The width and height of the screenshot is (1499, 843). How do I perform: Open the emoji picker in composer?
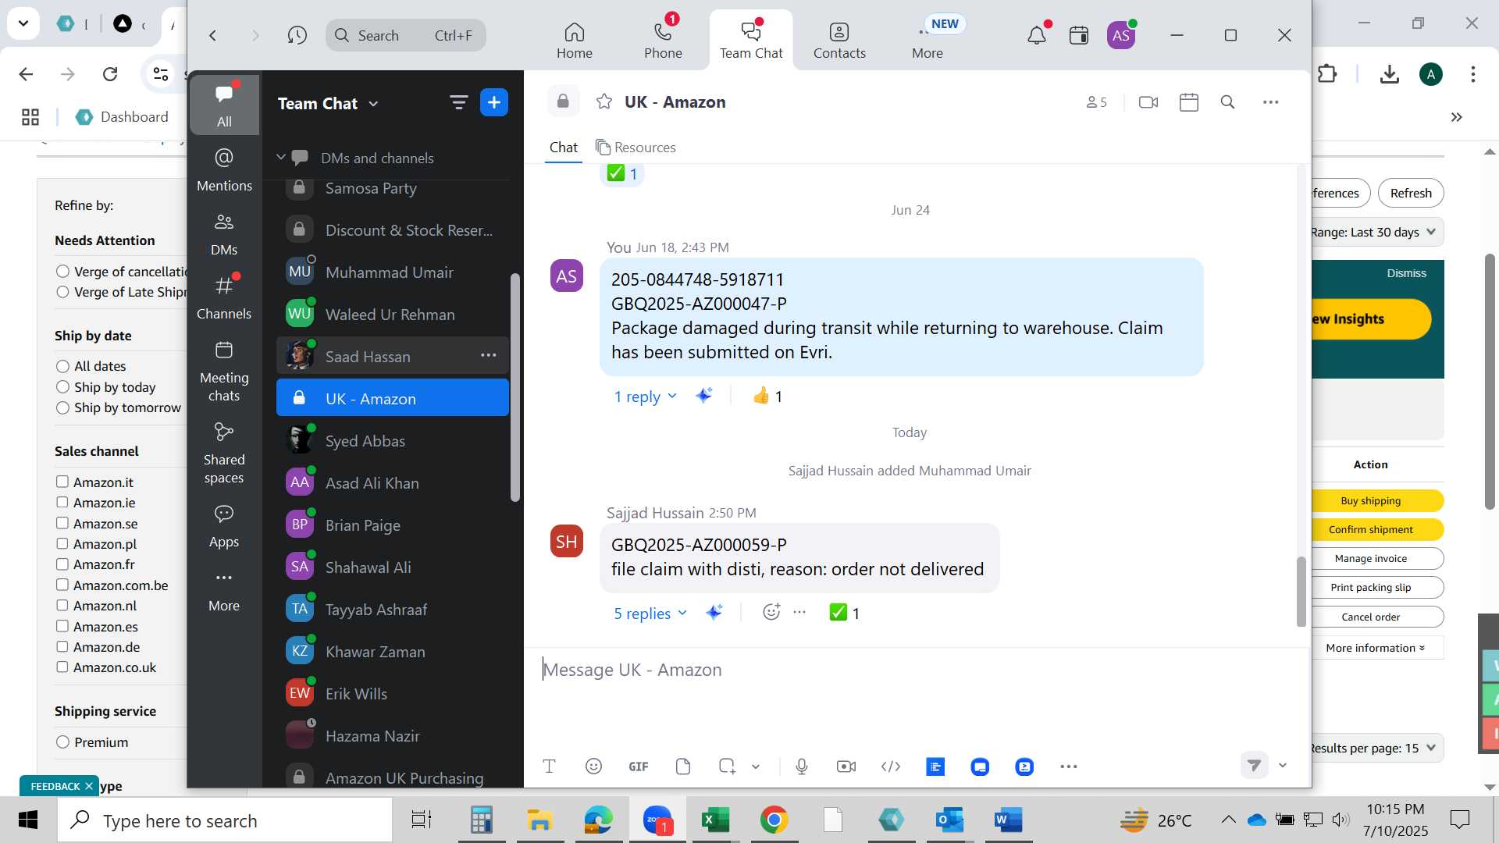click(593, 767)
